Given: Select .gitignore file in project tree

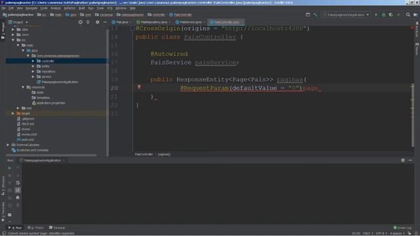Looking at the screenshot, I should tap(26, 119).
